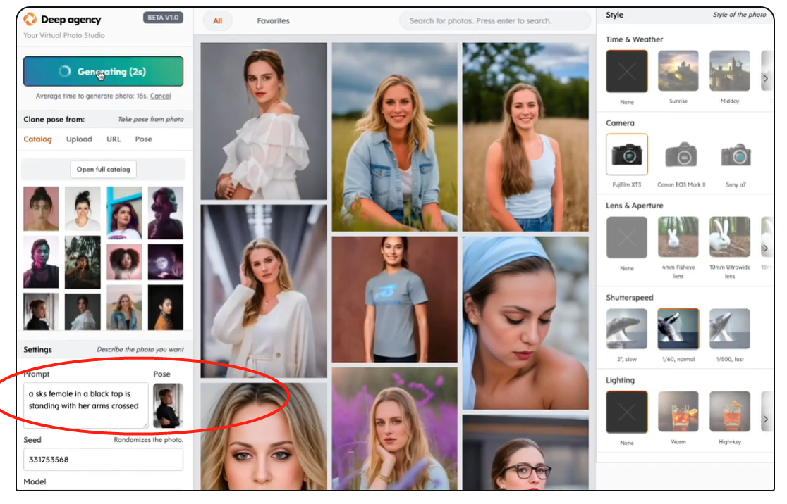
Task: Expand more Lighting options with arrow
Action: tap(766, 419)
